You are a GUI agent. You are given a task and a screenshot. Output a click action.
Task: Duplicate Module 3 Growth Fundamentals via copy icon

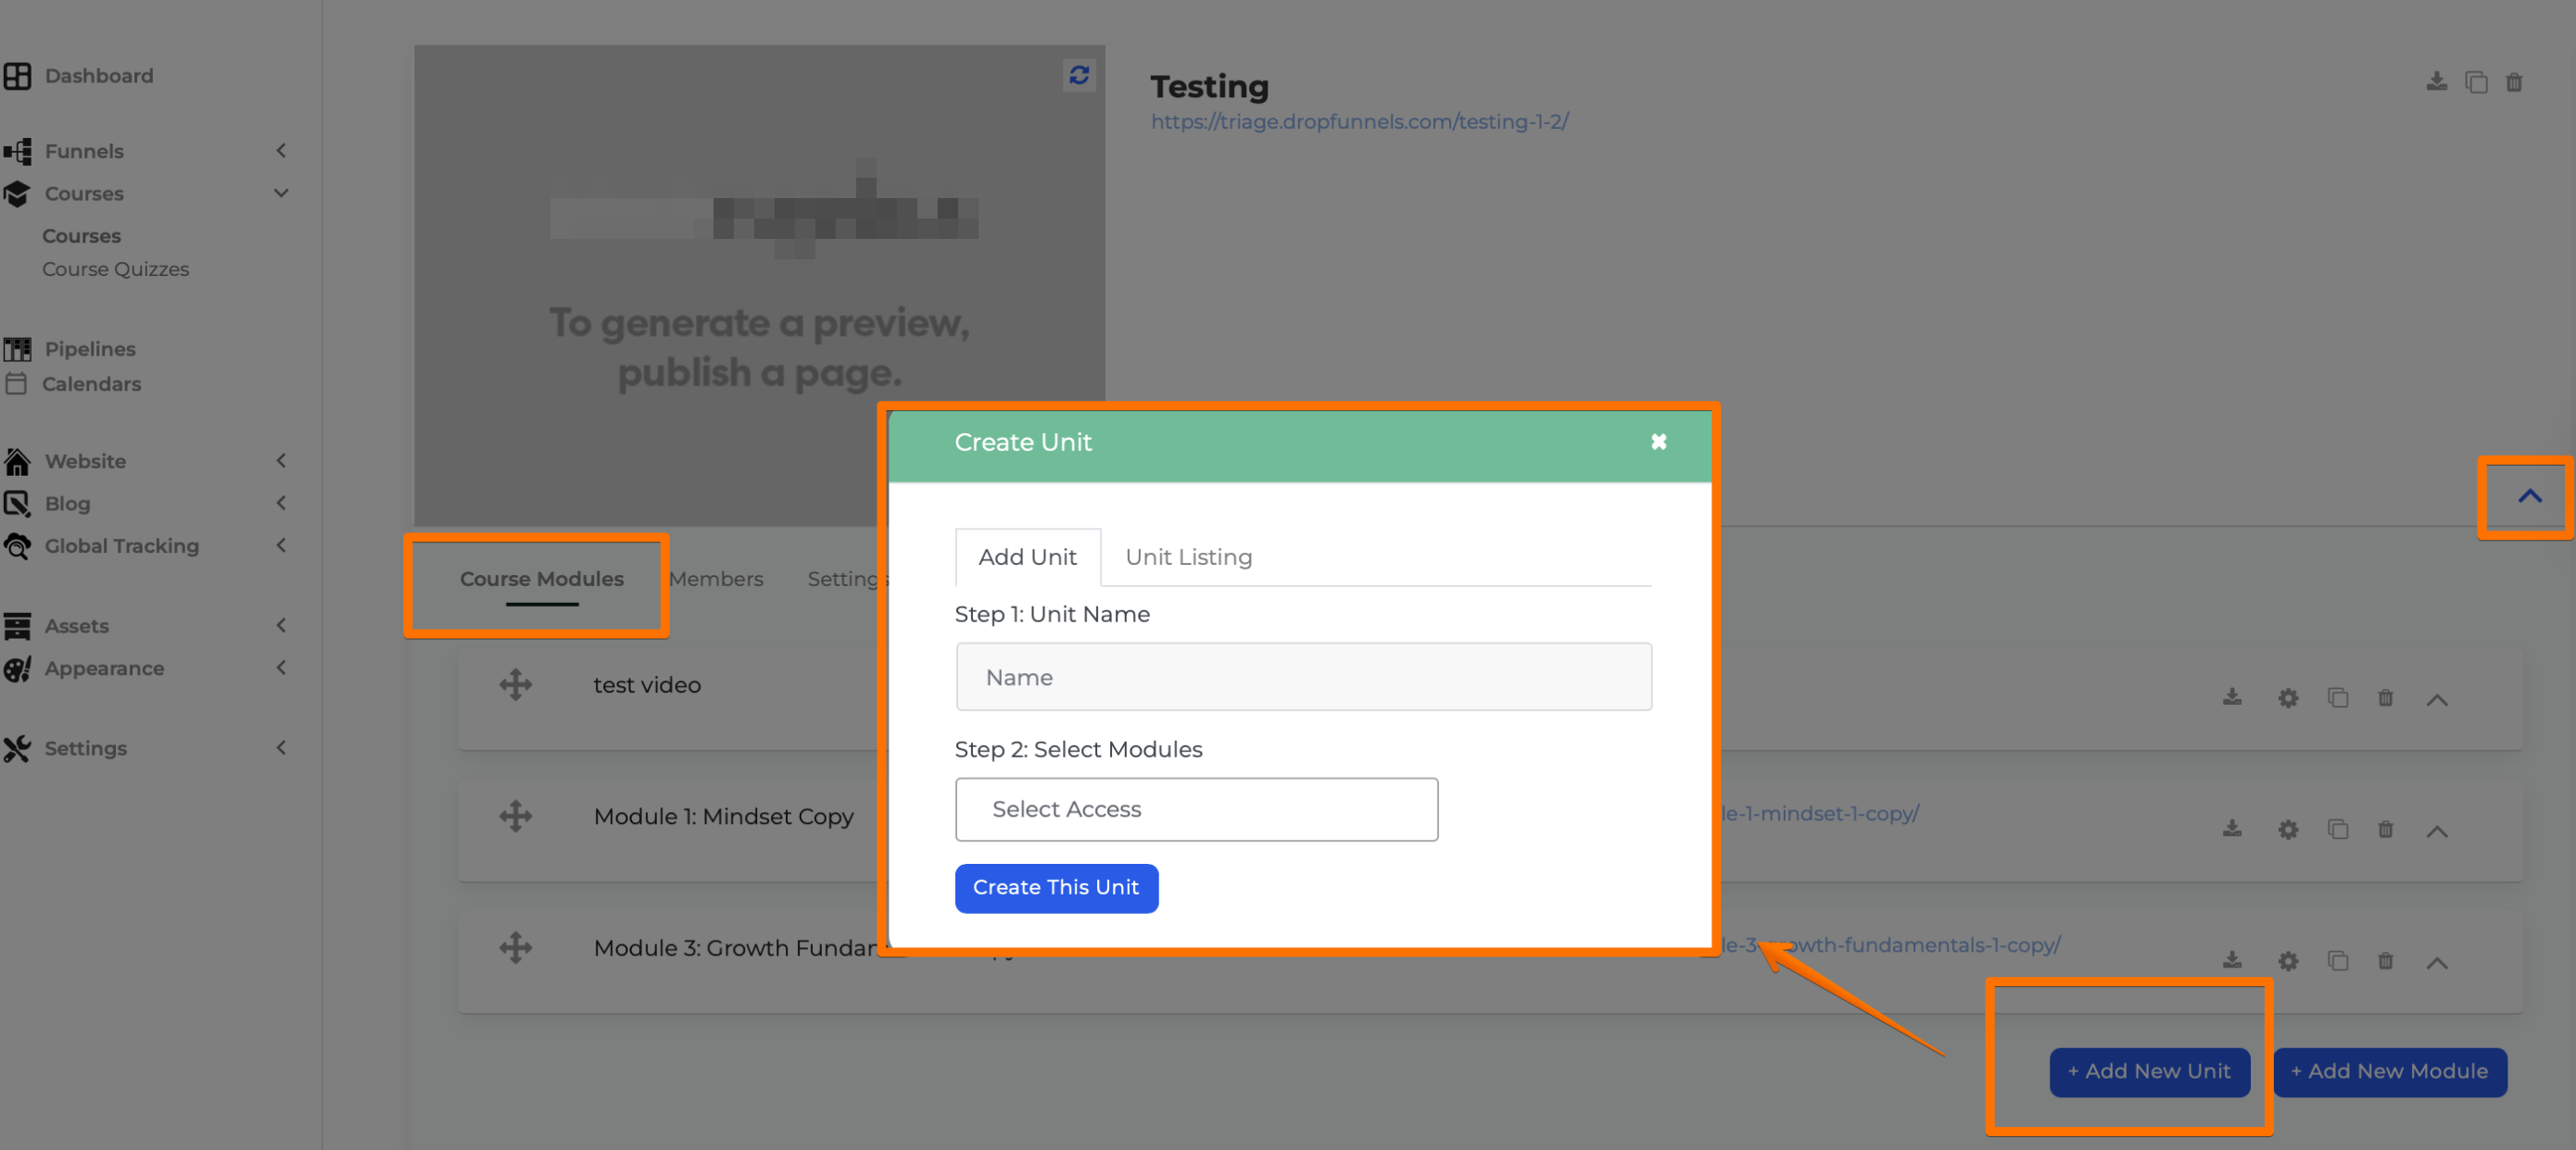pos(2337,961)
